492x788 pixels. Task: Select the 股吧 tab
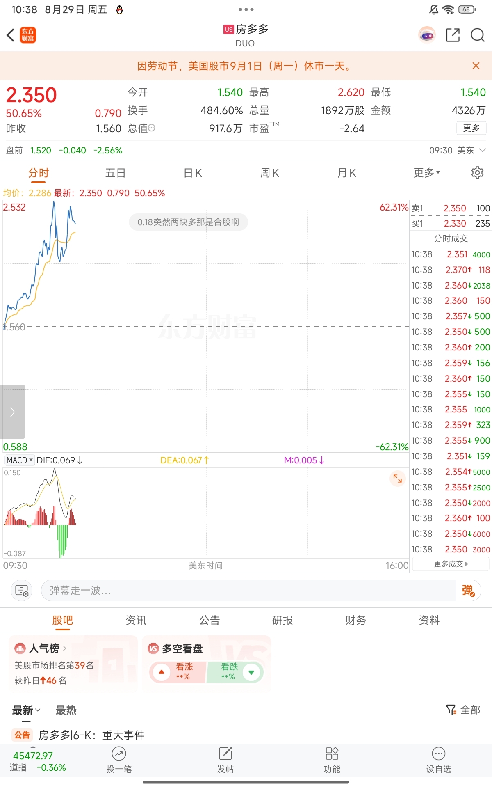pyautogui.click(x=63, y=620)
